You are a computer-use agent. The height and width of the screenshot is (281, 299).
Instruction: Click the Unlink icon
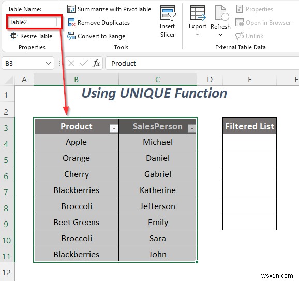coord(240,36)
